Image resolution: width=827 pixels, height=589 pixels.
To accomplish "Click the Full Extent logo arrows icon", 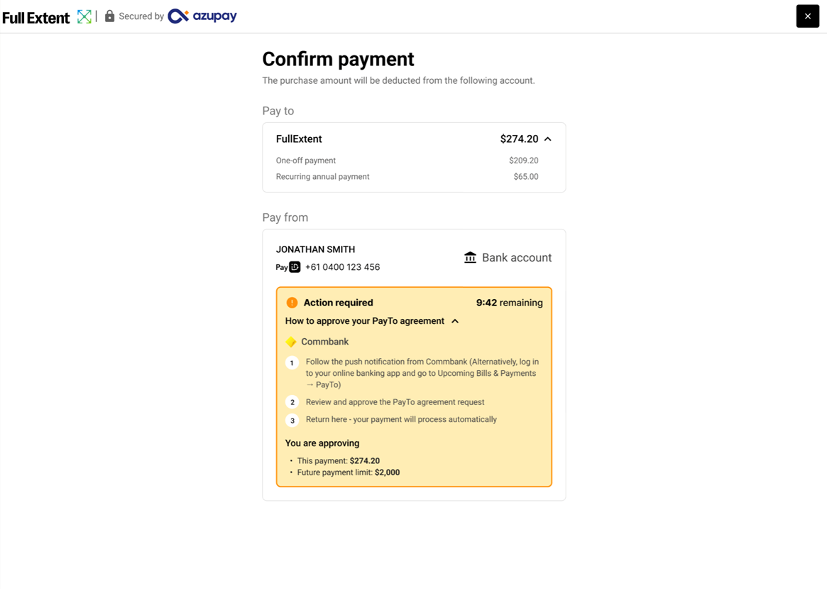I will pos(84,16).
